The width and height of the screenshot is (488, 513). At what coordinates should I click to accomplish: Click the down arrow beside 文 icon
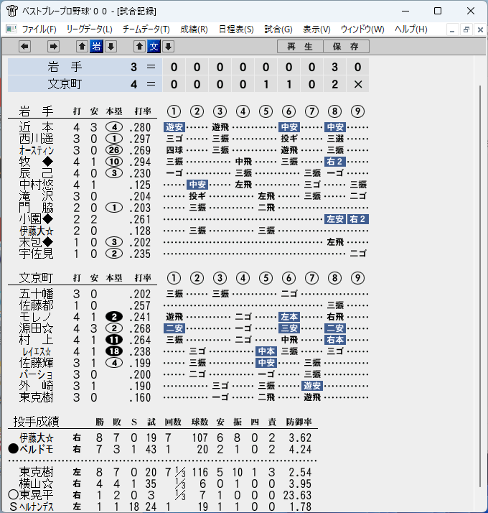coord(169,47)
